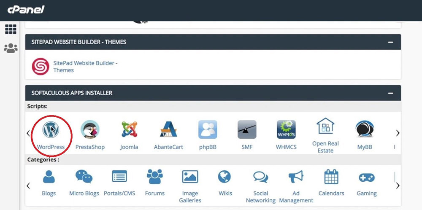This screenshot has height=210, width=422.
Task: Show more scripts with right arrow
Action: [398, 133]
